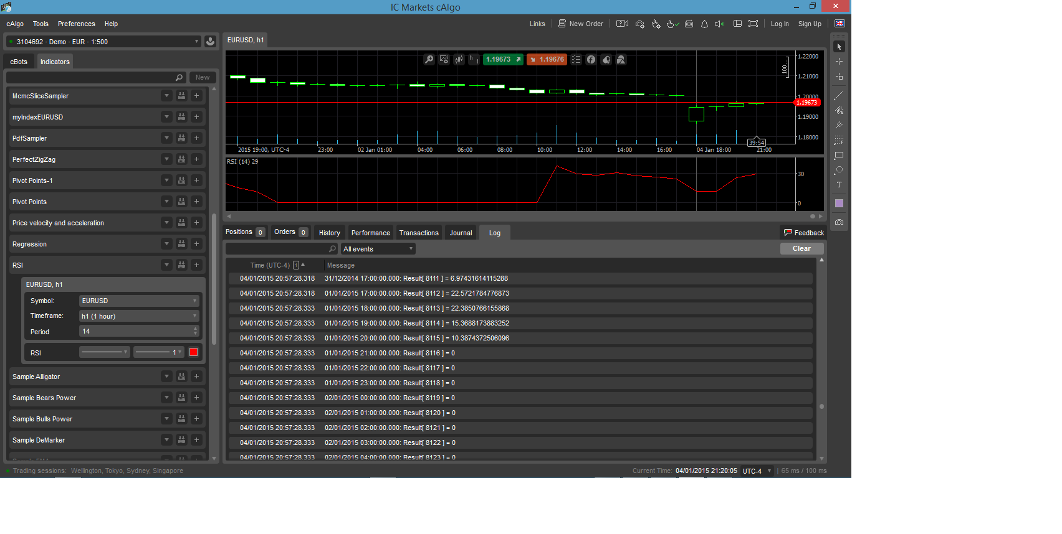Select the Fibonacci retracement tool
This screenshot has width=1062, height=534.
tap(839, 140)
